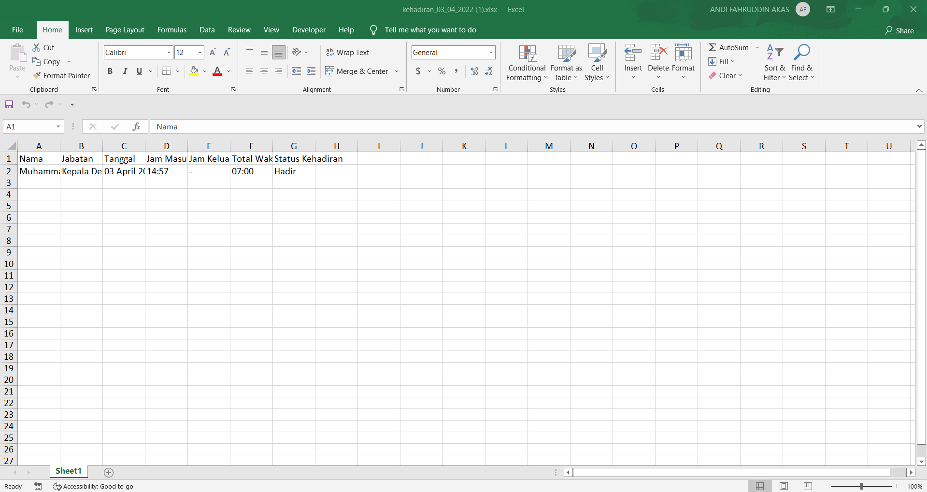Open the General number format dropdown
This screenshot has width=927, height=492.
coord(491,52)
